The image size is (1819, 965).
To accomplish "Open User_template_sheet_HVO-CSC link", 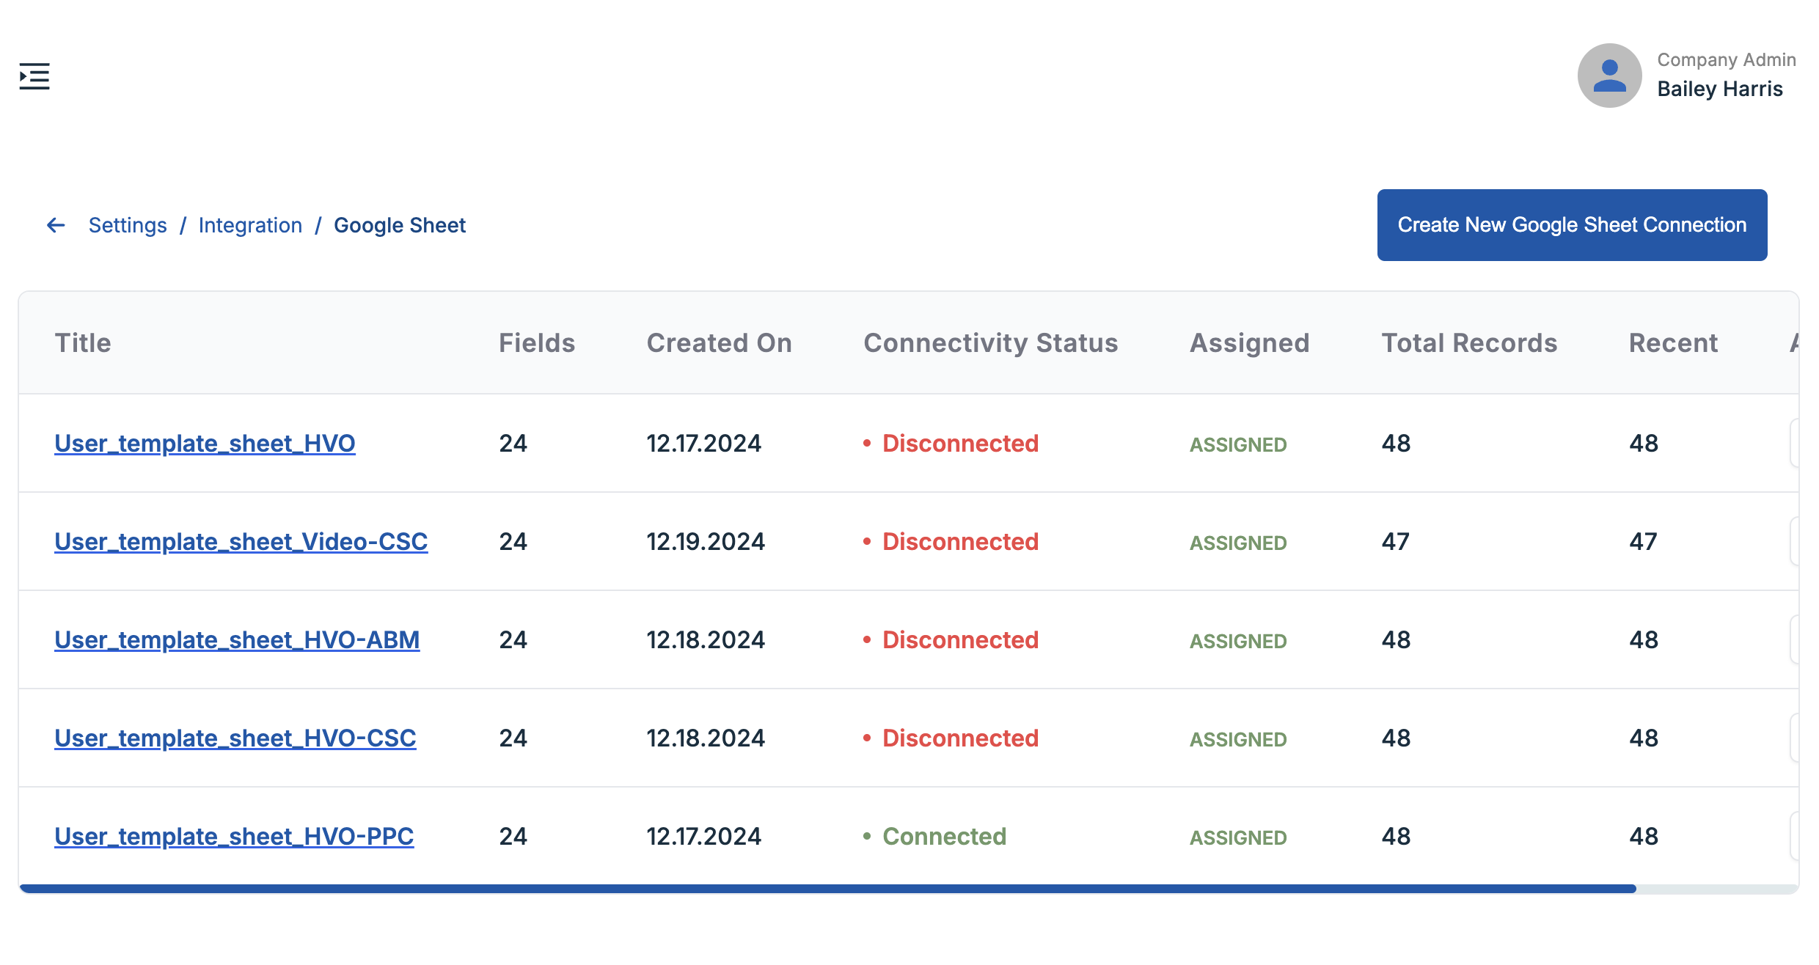I will coord(235,738).
